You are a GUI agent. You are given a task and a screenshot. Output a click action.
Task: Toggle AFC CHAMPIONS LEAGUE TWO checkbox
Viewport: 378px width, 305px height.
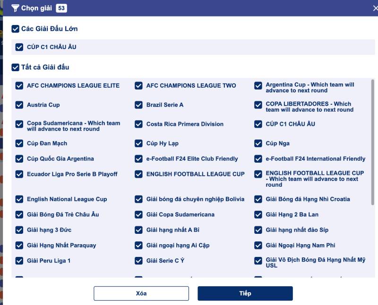[138, 86]
